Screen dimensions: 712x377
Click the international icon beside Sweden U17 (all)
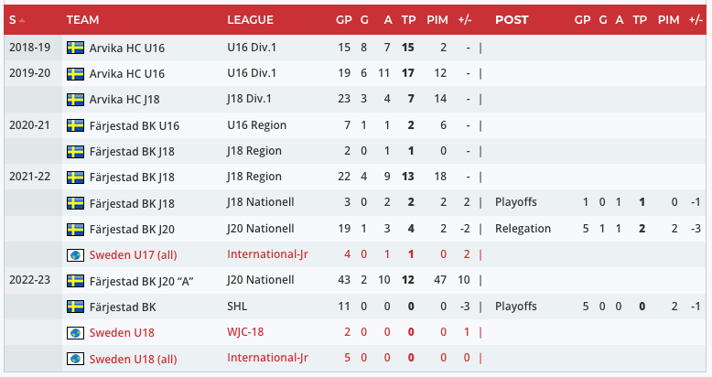click(76, 254)
